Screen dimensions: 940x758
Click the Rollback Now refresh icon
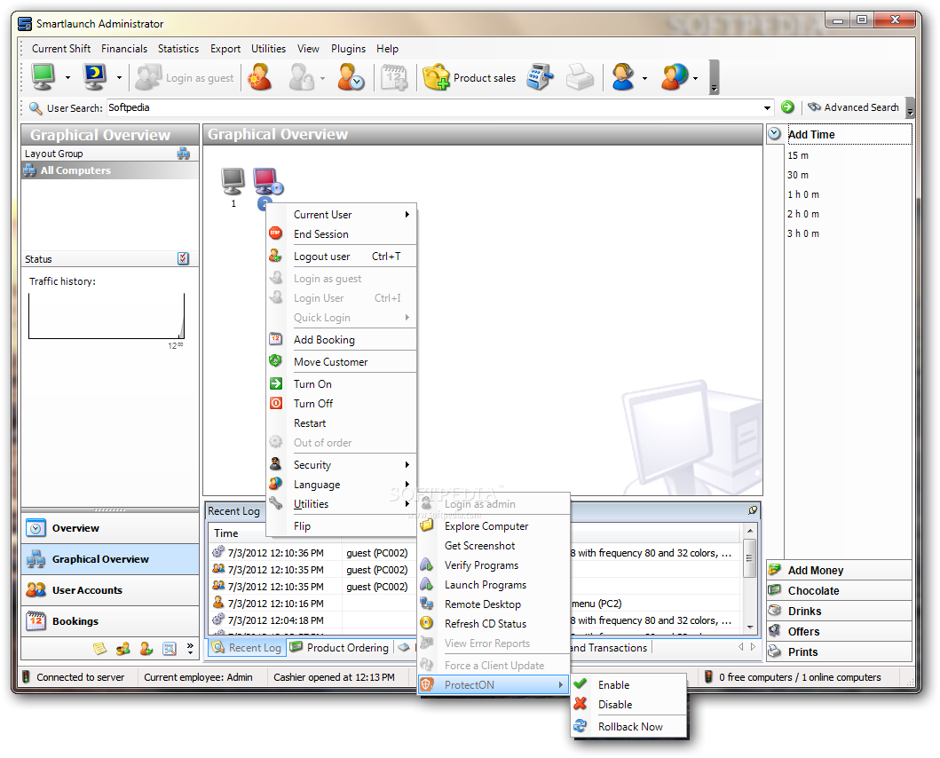tap(580, 726)
